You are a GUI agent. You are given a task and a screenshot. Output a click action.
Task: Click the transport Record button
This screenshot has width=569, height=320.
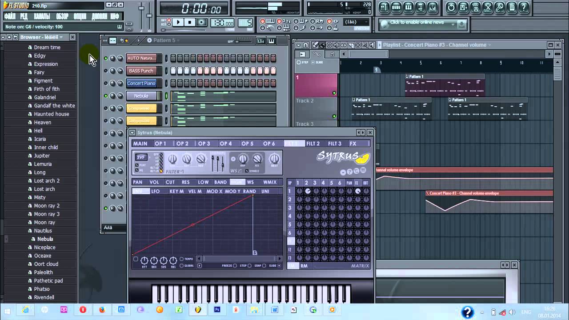[x=202, y=22]
